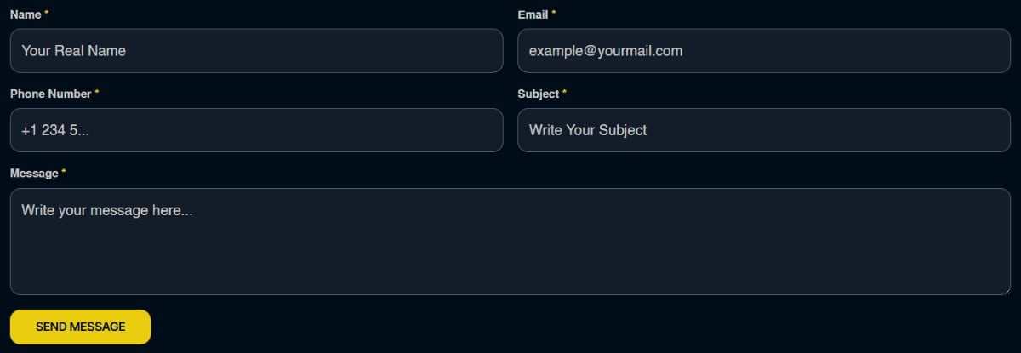Click the 'Write Your Subject' placeholder text
The height and width of the screenshot is (353, 1021).
pyautogui.click(x=588, y=130)
